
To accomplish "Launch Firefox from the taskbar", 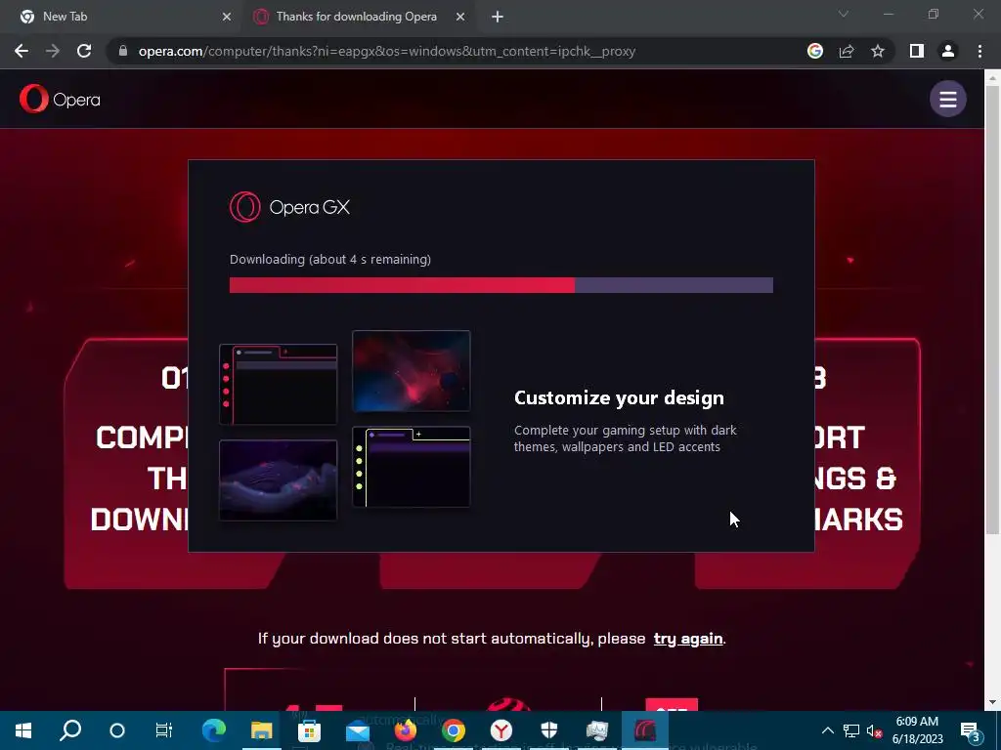I will [x=406, y=730].
